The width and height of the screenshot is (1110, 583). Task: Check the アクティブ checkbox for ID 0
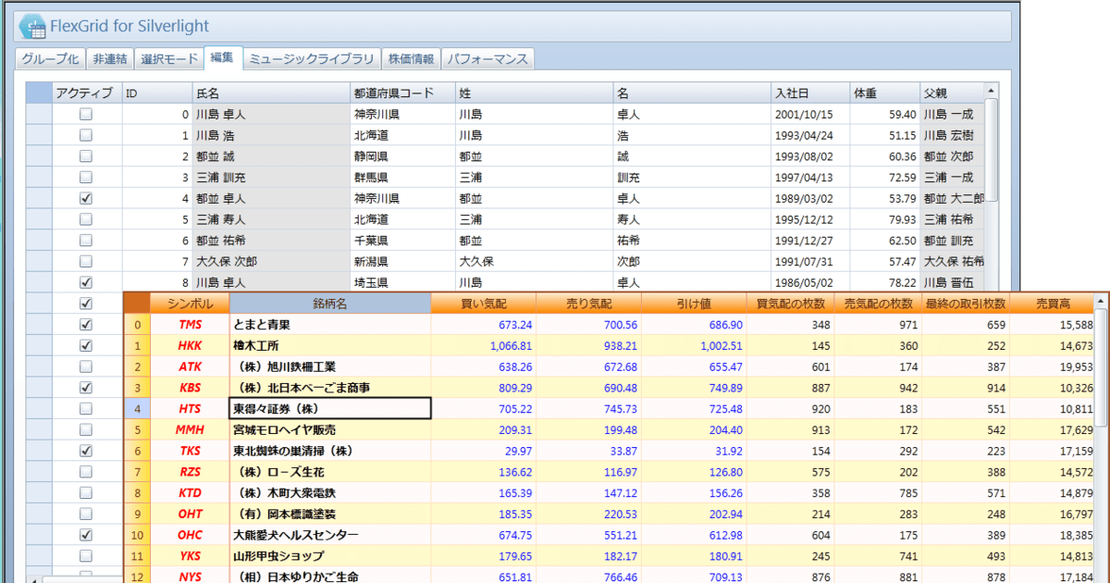[x=86, y=115]
